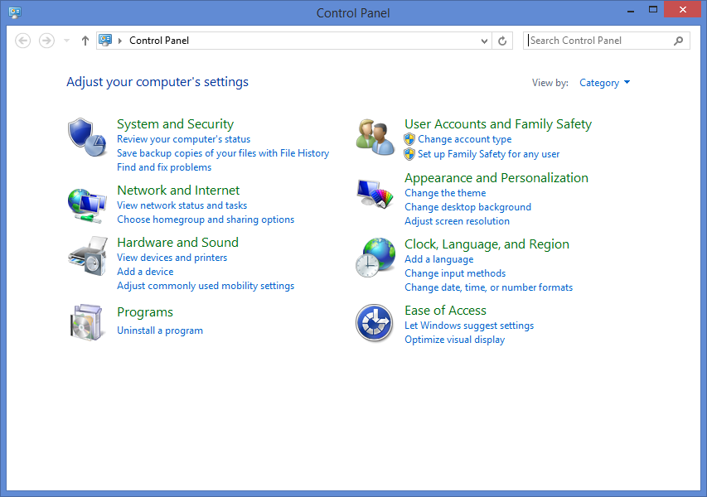
Task: Open the Network and Internet globe icon
Action: point(87,205)
